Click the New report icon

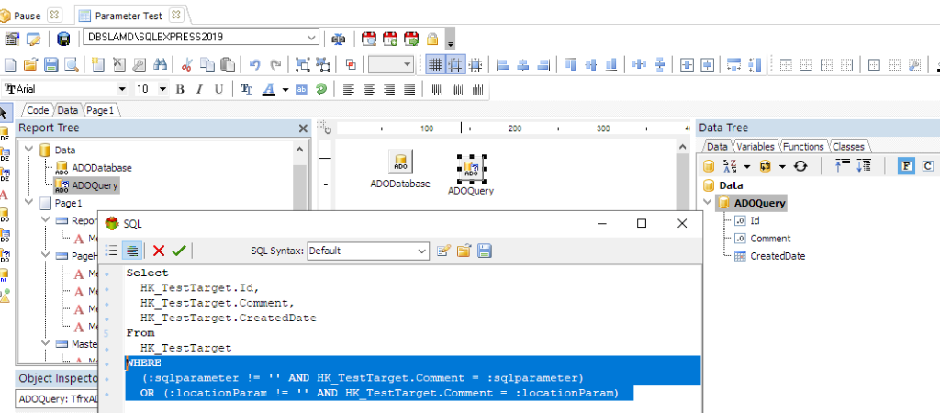[x=9, y=64]
